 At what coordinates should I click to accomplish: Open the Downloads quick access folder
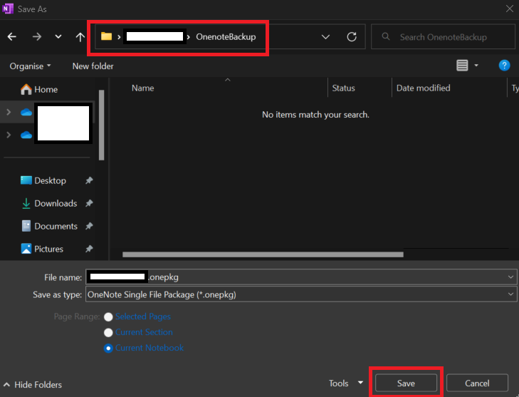click(55, 203)
